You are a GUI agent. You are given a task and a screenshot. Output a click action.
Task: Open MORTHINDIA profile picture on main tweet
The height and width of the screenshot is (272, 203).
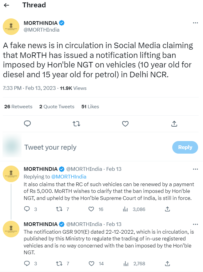click(x=11, y=26)
